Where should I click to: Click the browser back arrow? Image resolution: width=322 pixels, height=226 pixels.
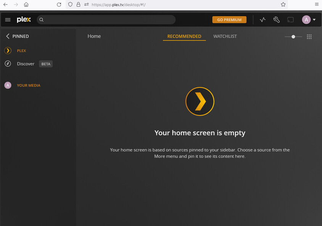[6, 5]
